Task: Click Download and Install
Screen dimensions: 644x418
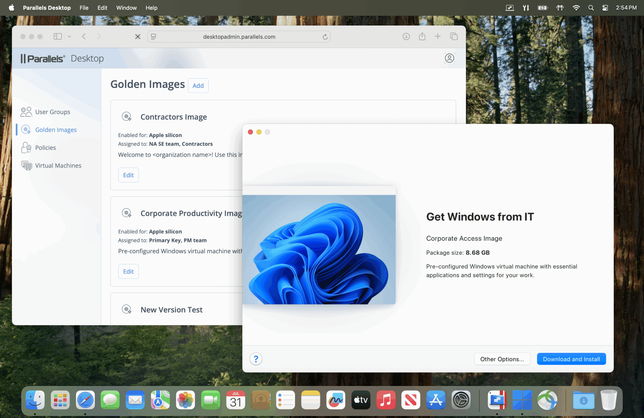Action: pos(571,359)
